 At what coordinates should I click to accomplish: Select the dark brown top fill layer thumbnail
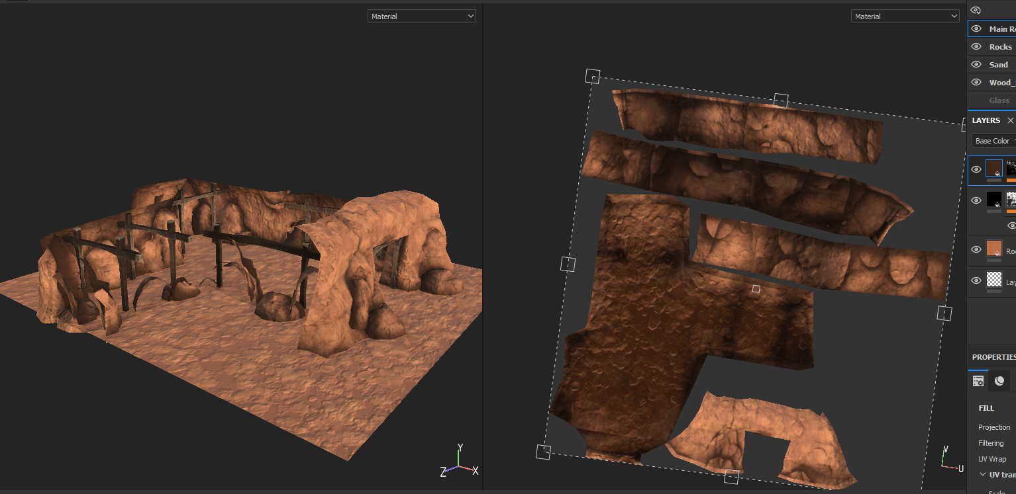[994, 168]
